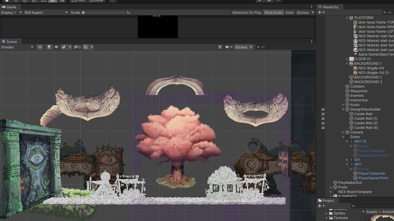Select PlayerSpawnPoint under W01
394x221 pixels.
pyautogui.click(x=371, y=178)
